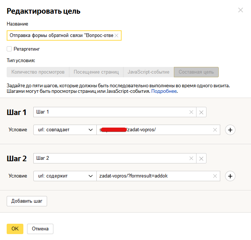Click the Добавить шаг button
This screenshot has height=240, width=251.
pyautogui.click(x=27, y=201)
